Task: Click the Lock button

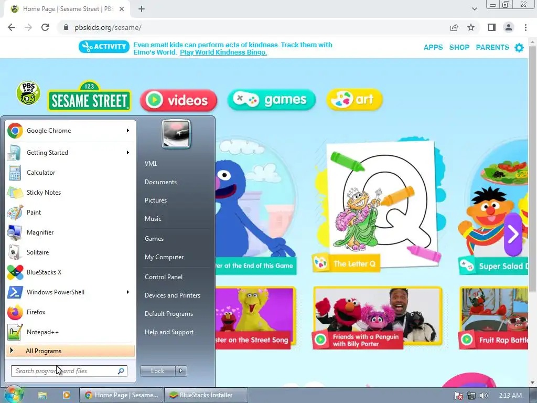Action: tap(158, 371)
